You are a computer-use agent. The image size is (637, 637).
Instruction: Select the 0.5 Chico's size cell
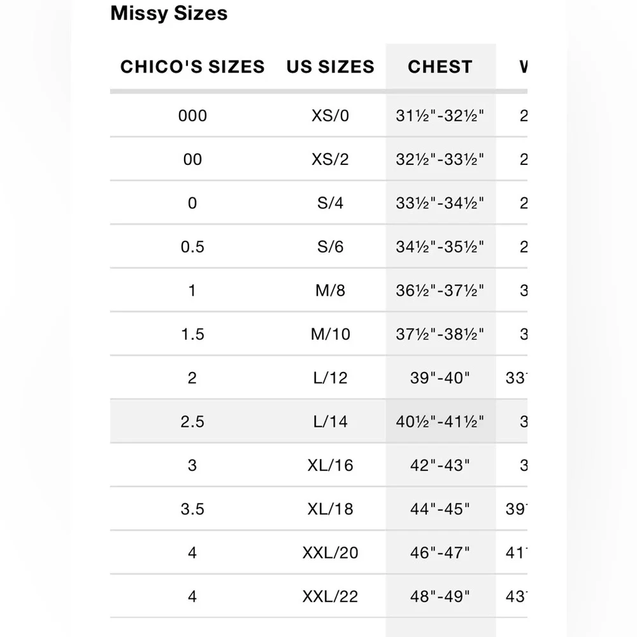[x=192, y=247]
